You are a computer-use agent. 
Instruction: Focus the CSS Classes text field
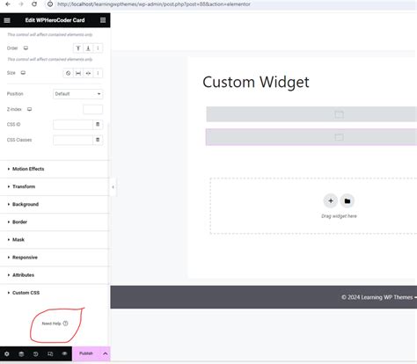pos(73,140)
